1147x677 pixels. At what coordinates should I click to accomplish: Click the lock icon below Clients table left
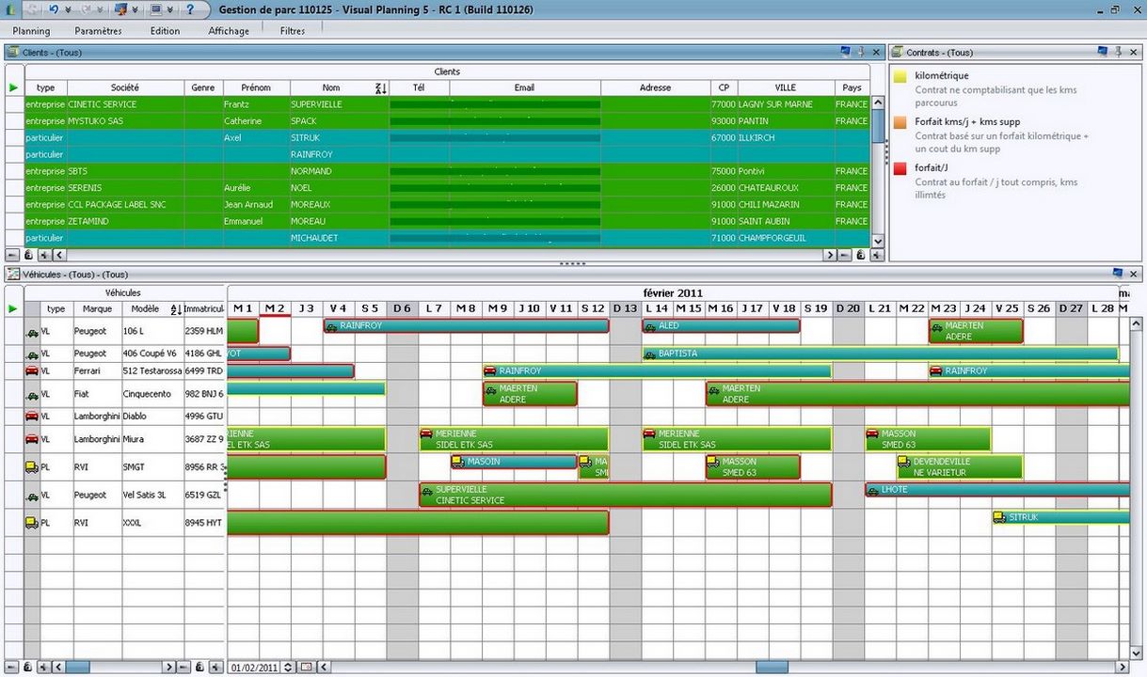[x=28, y=255]
